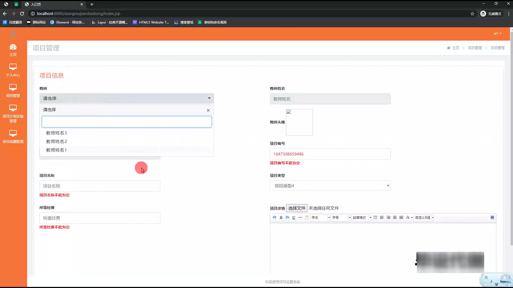The height and width of the screenshot is (288, 513).
Task: Click the 无痕模式 incognito indicator
Action: (x=491, y=14)
